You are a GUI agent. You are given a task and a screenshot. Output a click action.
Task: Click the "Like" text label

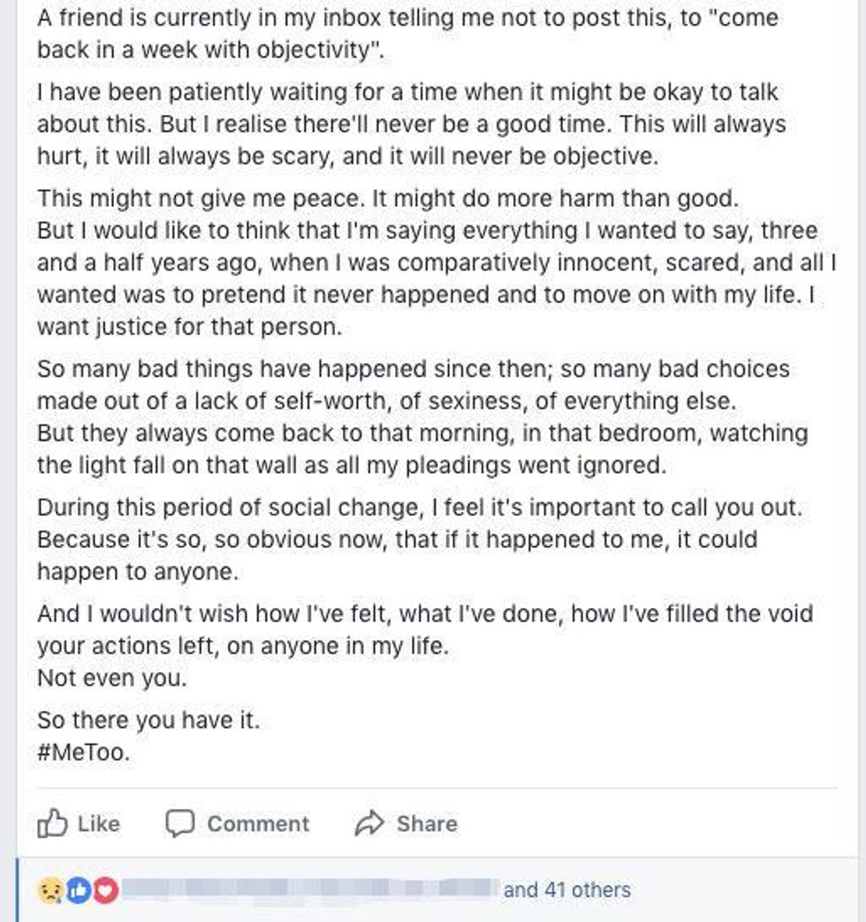point(99,824)
